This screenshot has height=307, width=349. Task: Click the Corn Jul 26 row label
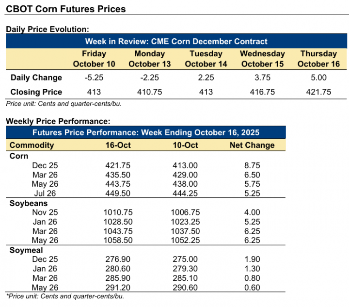(45, 193)
